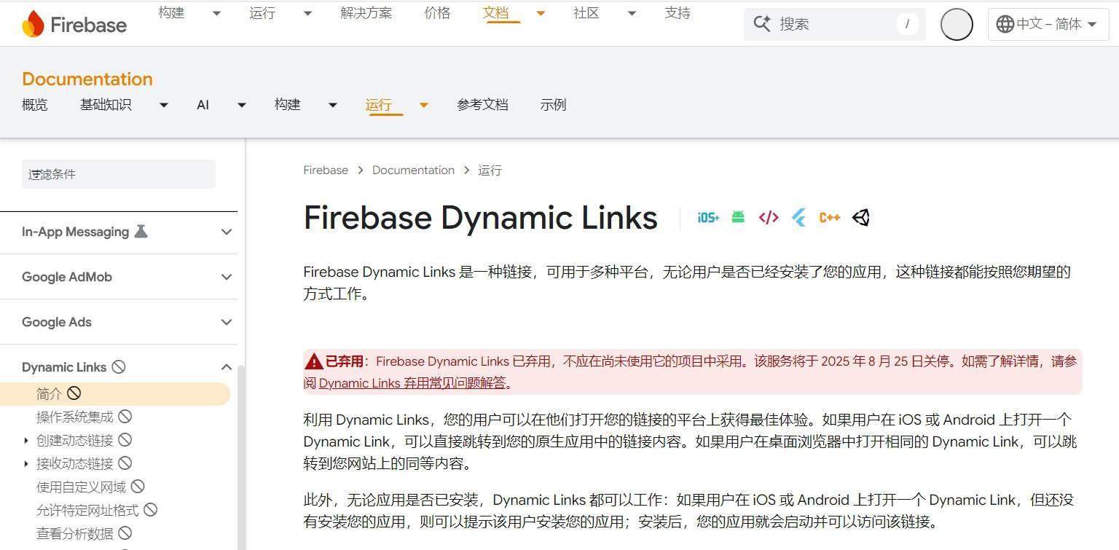Image resolution: width=1119 pixels, height=550 pixels.
Task: Open the 中文 – 简体 language dropdown
Action: pyautogui.click(x=1048, y=23)
